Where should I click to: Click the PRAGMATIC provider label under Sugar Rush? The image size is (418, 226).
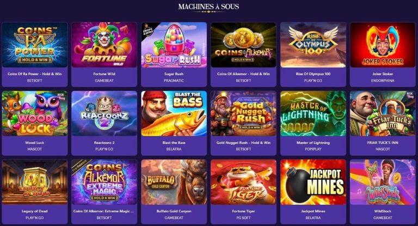coord(174,80)
